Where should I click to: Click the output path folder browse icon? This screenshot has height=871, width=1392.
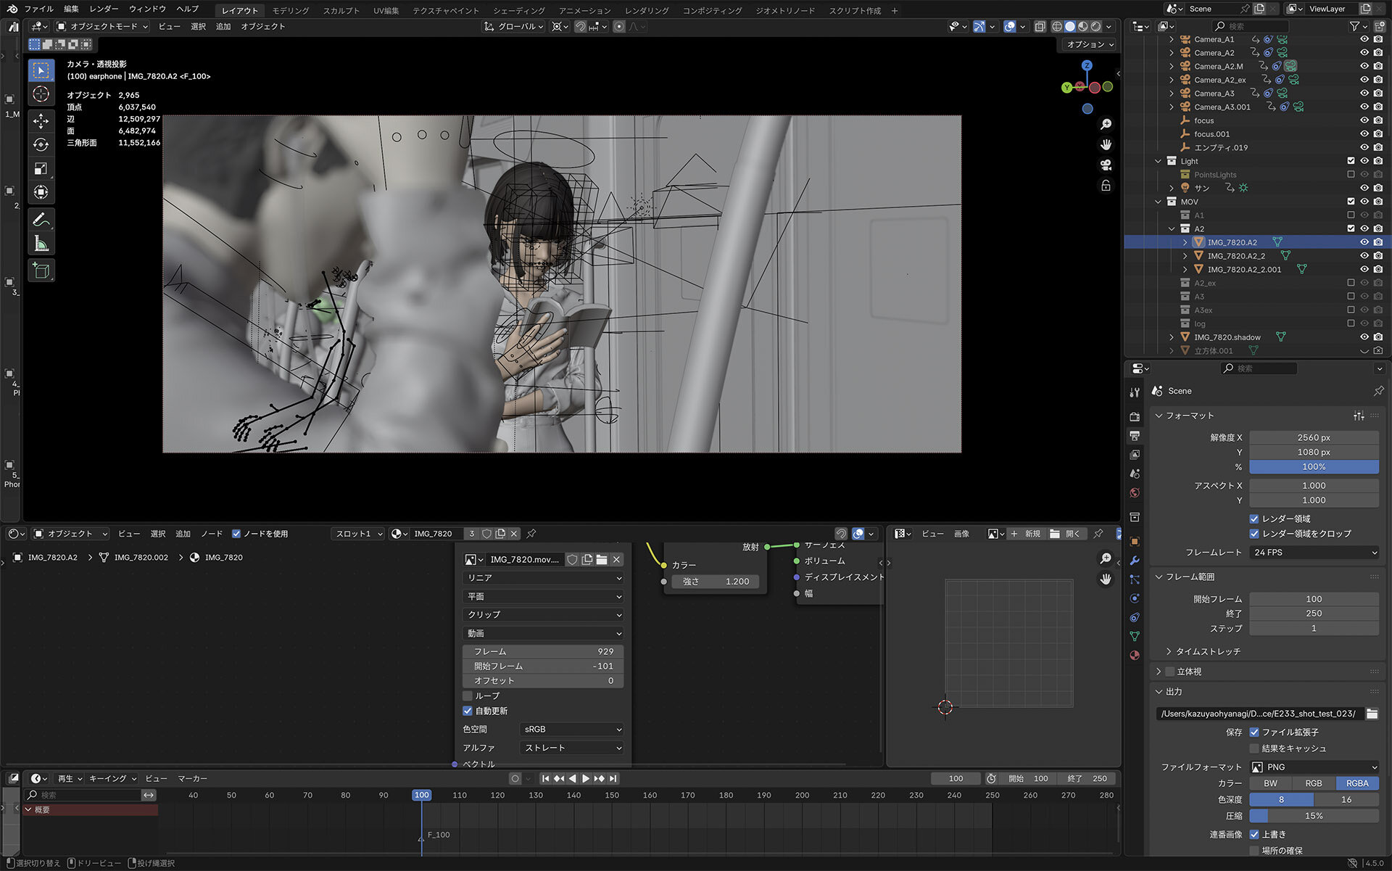point(1372,714)
